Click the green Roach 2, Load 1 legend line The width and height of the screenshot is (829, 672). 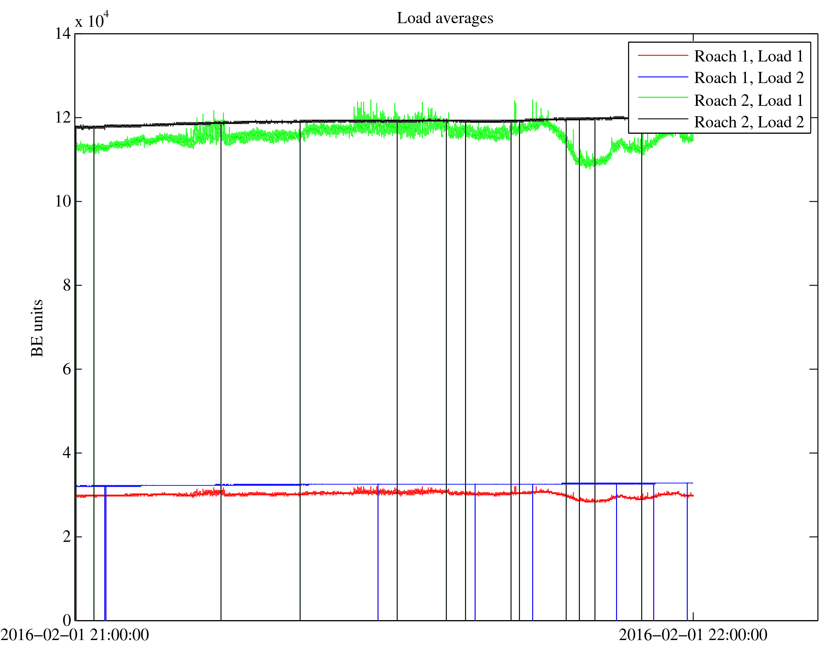coord(663,97)
